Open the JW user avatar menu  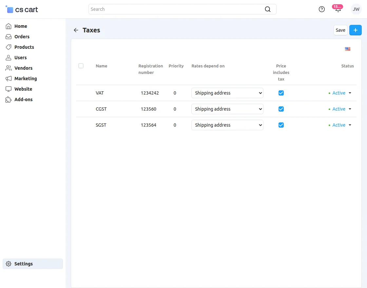coord(356,9)
